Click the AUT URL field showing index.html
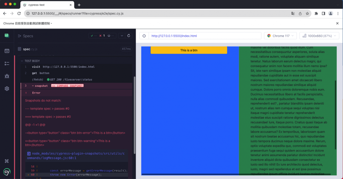343x179 pixels. pos(205,36)
